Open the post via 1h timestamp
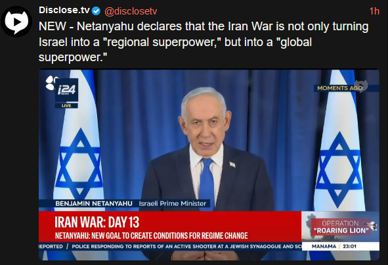The width and height of the screenshot is (388, 265). (x=374, y=11)
